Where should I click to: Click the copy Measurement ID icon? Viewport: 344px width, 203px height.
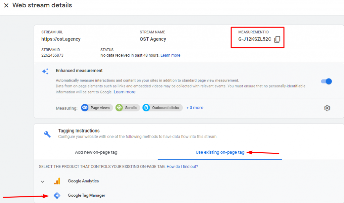(277, 39)
